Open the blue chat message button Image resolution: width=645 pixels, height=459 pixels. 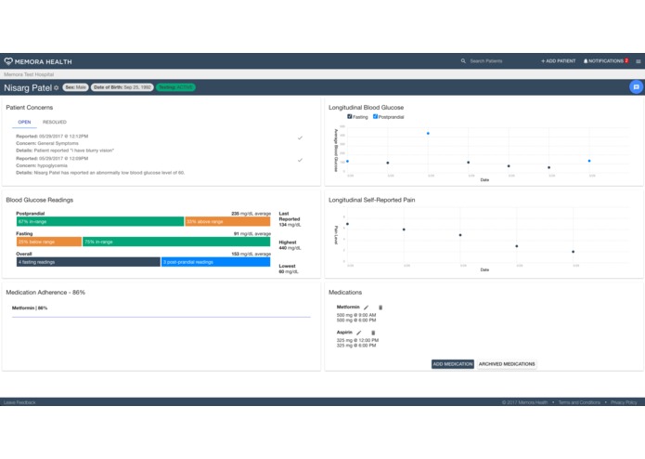click(636, 87)
